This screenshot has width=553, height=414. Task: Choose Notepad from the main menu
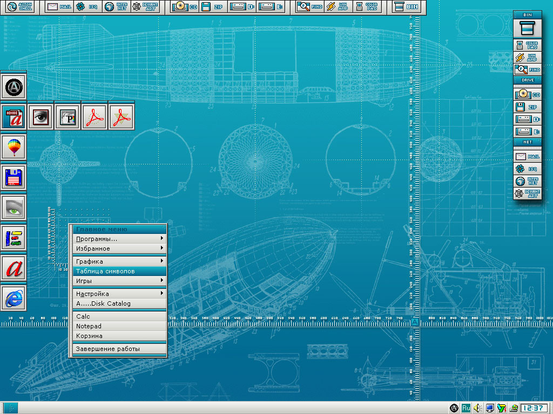point(119,326)
